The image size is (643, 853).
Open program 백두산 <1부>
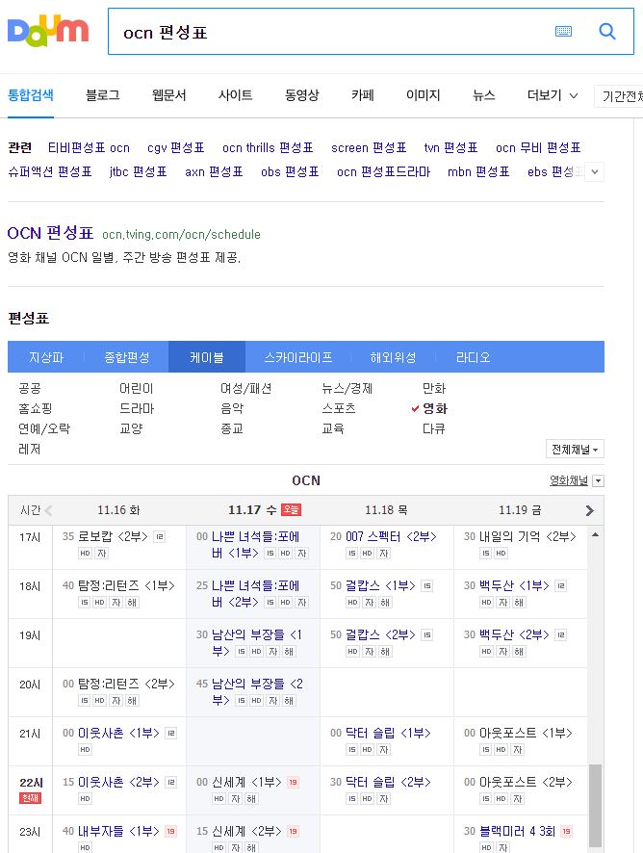coord(514,586)
